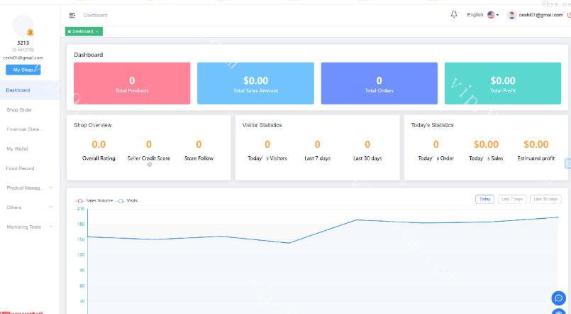Expand the Marketing Tools sidebar menu
This screenshot has width=571, height=314.
(x=29, y=227)
